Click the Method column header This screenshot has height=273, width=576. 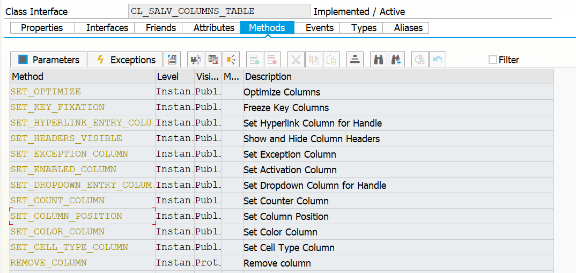(x=83, y=76)
